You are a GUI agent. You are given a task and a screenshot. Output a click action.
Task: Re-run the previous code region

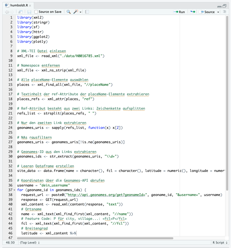point(193,12)
